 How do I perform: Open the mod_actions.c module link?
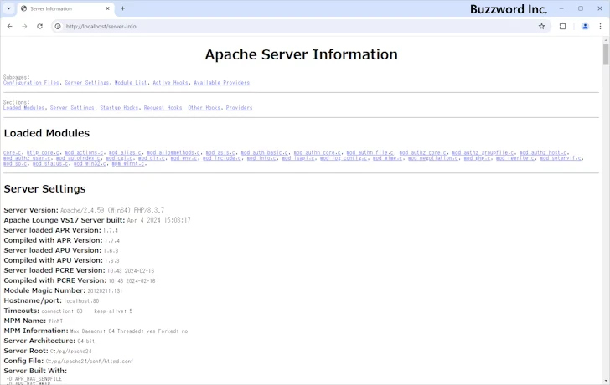coord(84,153)
